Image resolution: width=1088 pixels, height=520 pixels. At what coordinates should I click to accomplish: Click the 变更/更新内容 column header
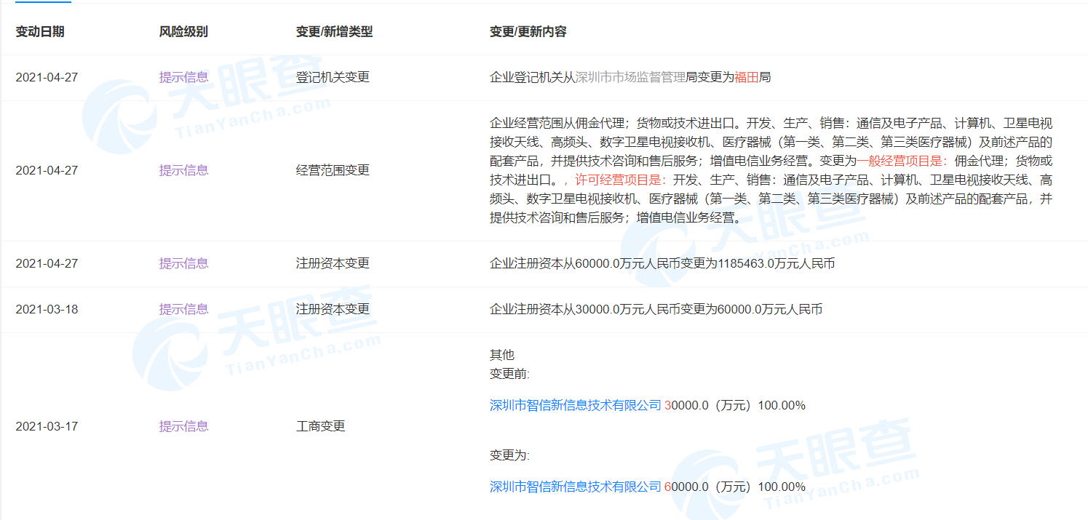point(528,32)
